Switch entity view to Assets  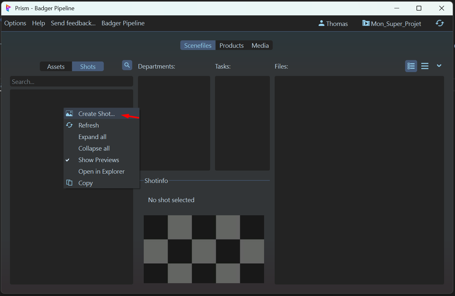pos(56,67)
